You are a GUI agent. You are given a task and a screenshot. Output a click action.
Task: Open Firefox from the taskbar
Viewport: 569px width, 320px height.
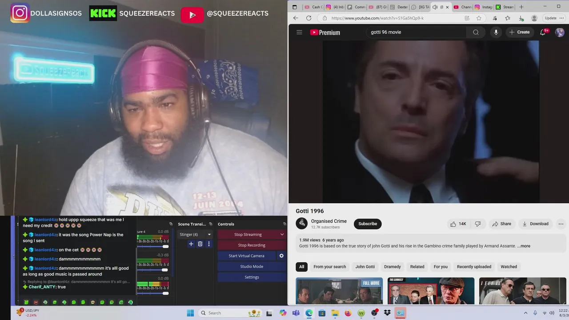click(348, 313)
